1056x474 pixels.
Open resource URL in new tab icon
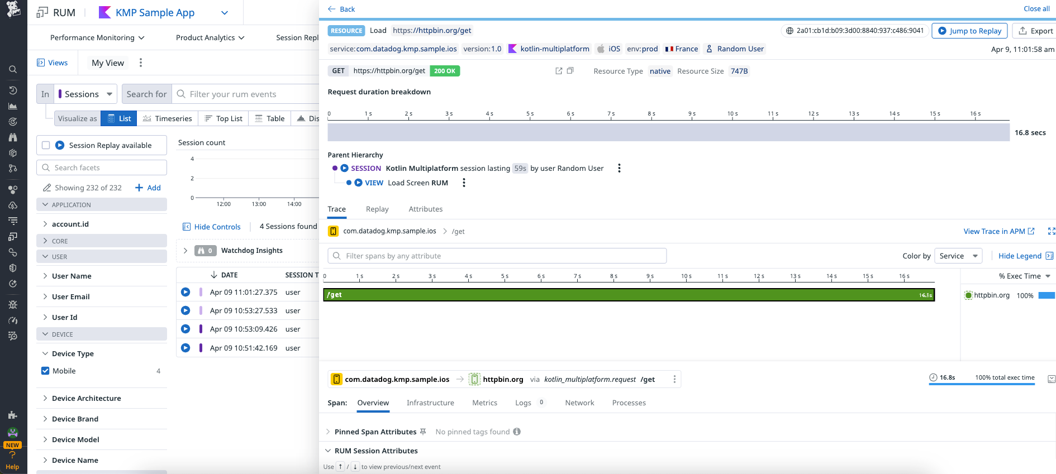(558, 71)
